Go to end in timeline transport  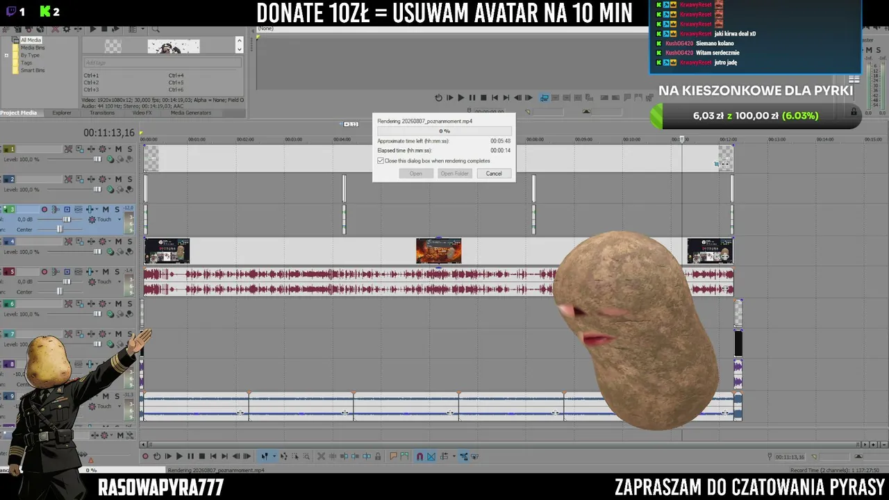coord(224,456)
